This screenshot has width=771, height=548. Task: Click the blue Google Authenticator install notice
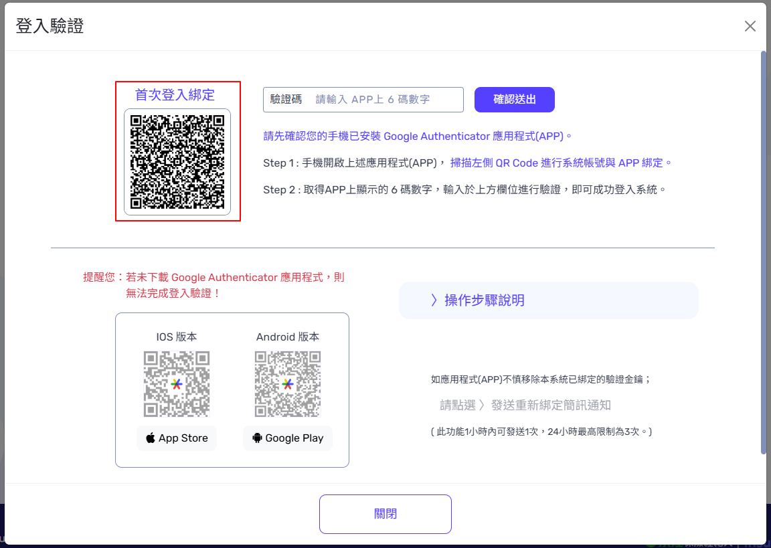coord(418,136)
